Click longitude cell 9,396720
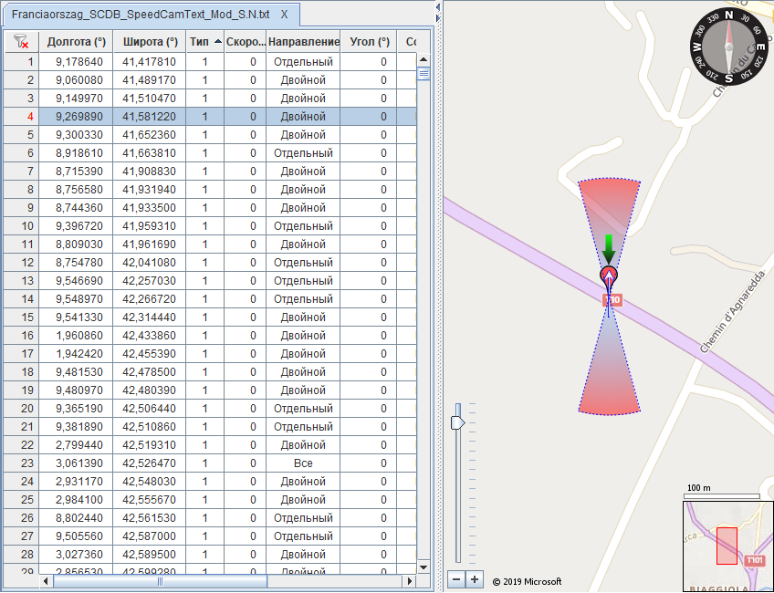This screenshot has height=593, width=774. point(77,226)
